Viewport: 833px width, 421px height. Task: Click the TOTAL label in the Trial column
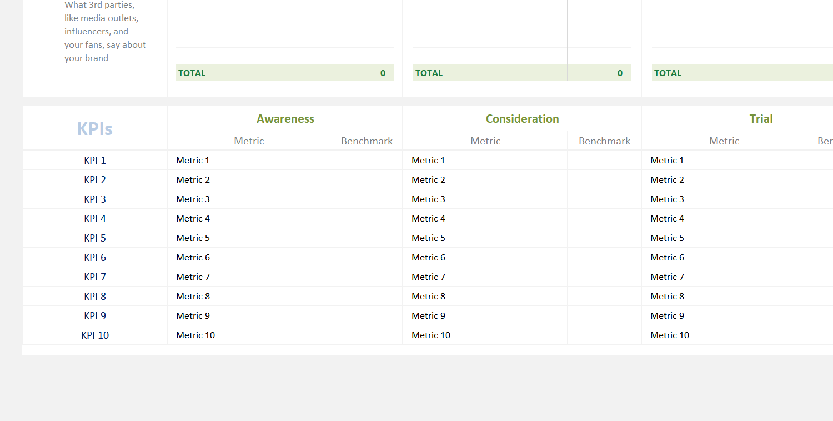(x=667, y=73)
